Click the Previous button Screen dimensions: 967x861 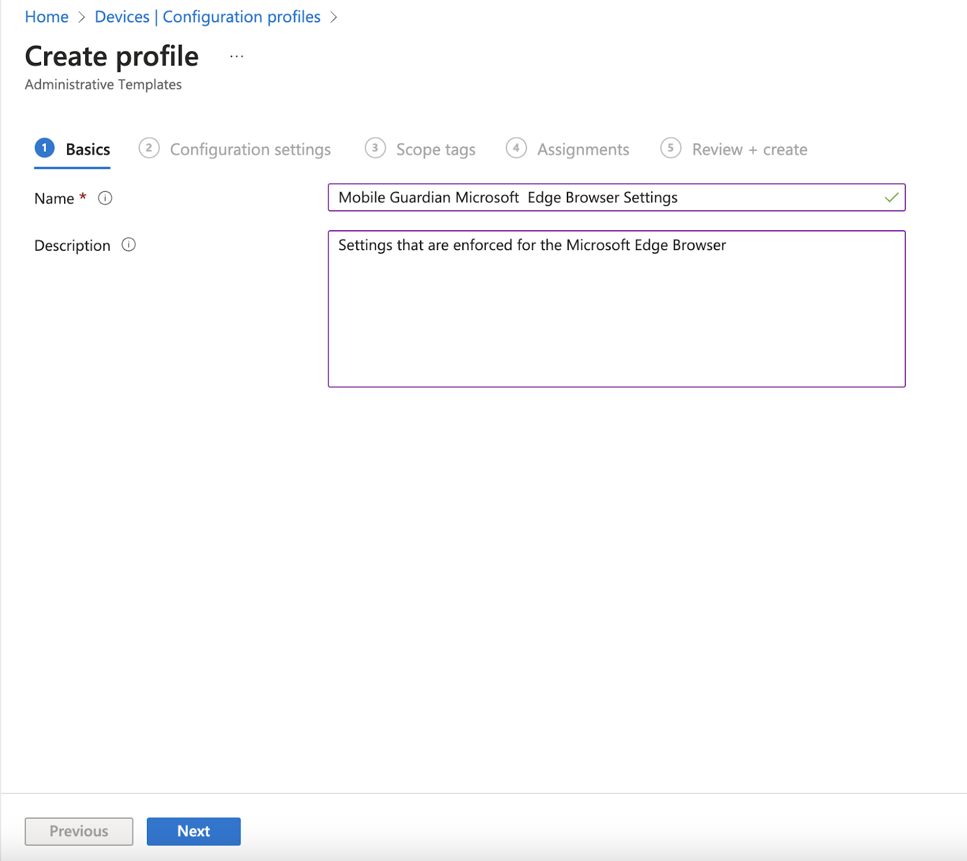(79, 831)
